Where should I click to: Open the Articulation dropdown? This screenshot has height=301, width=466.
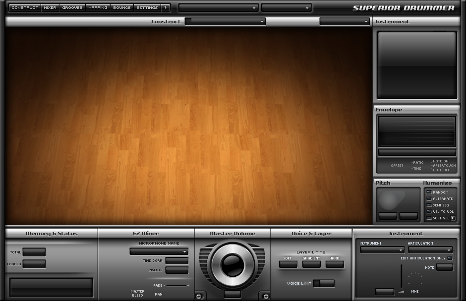coord(430,250)
